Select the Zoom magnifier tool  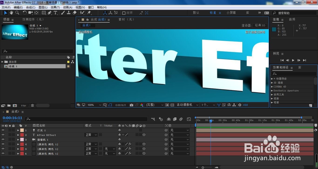pyautogui.click(x=17, y=13)
